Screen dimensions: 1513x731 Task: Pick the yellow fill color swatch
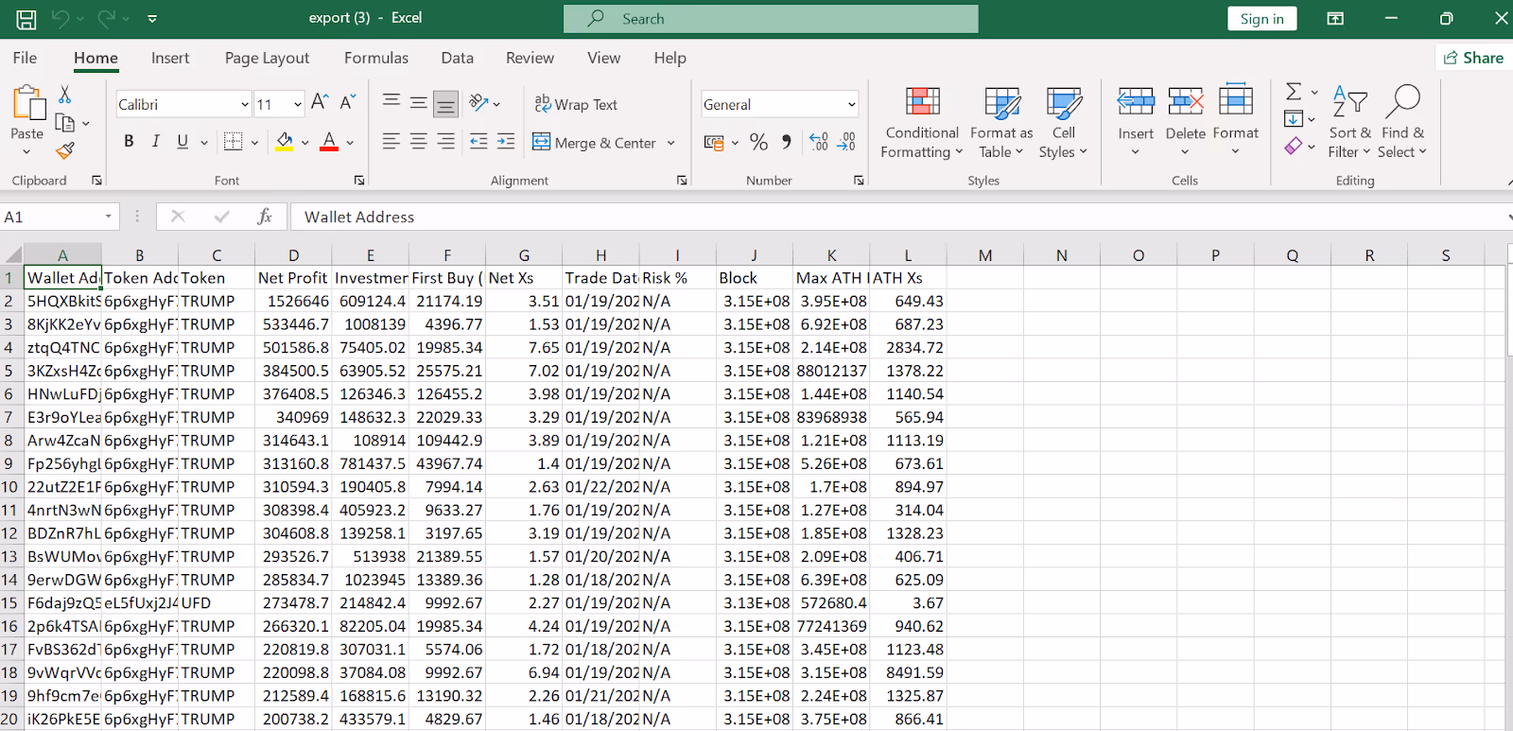(x=285, y=142)
